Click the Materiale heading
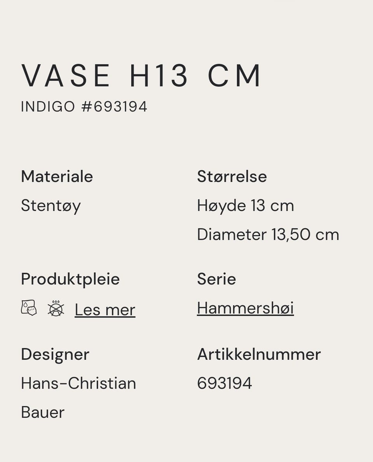 pyautogui.click(x=57, y=176)
